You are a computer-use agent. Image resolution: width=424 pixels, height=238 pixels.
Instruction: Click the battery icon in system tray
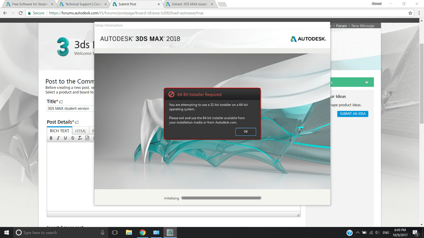coord(364,232)
